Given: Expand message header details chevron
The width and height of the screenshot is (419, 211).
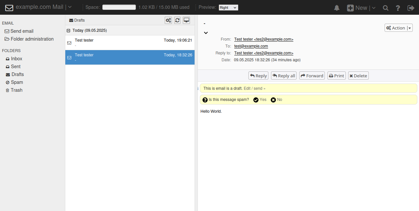Looking at the screenshot, I should 206,33.
